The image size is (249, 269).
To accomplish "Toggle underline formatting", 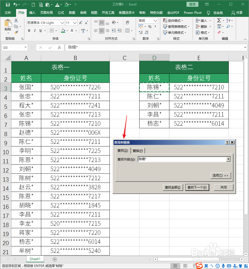I will (40, 31).
